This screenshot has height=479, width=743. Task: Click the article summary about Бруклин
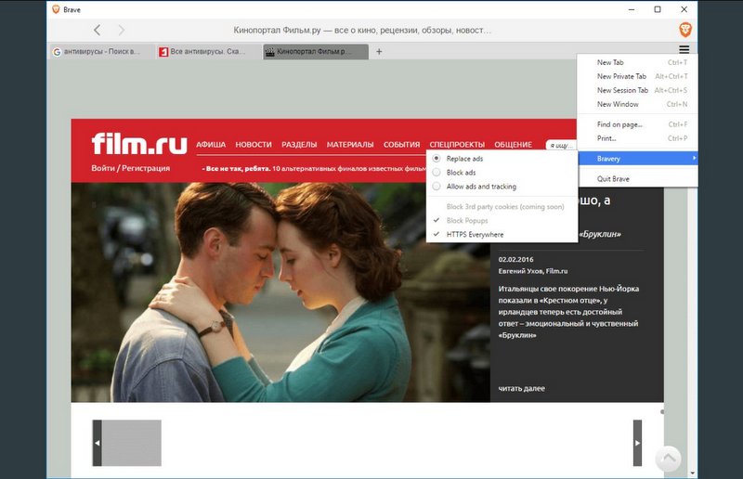(568, 312)
